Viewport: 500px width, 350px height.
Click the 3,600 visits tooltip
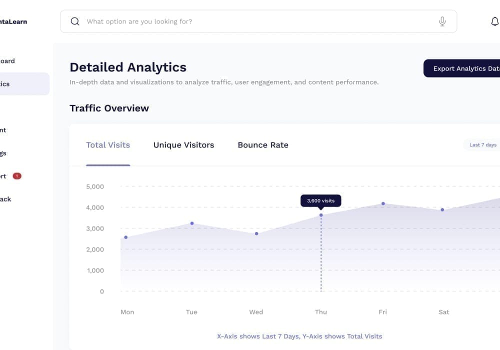click(321, 201)
